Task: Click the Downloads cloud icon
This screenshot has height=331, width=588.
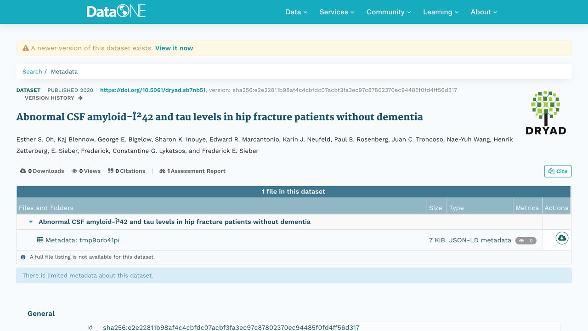Action: (x=23, y=171)
